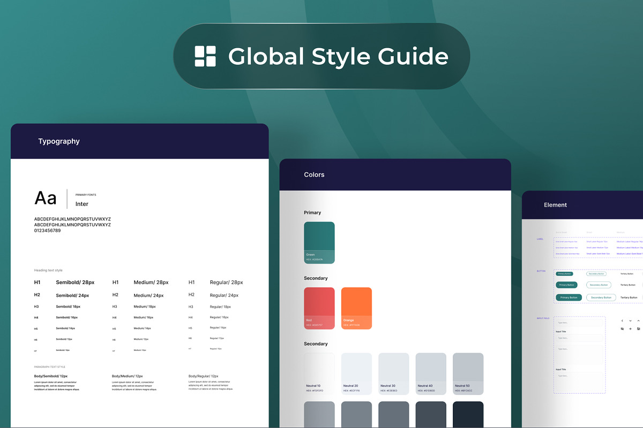Image resolution: width=643 pixels, height=428 pixels.
Task: Click the Inter font name
Action: click(x=82, y=204)
